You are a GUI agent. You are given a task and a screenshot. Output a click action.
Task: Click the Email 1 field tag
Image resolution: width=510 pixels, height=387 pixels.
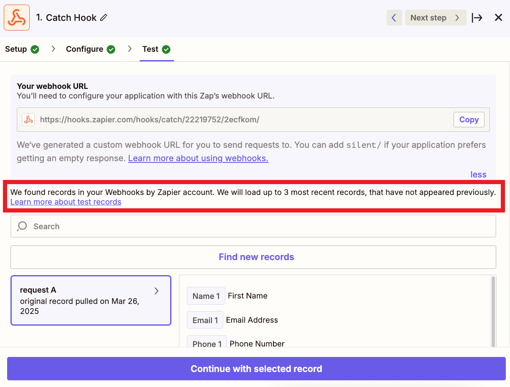(205, 320)
